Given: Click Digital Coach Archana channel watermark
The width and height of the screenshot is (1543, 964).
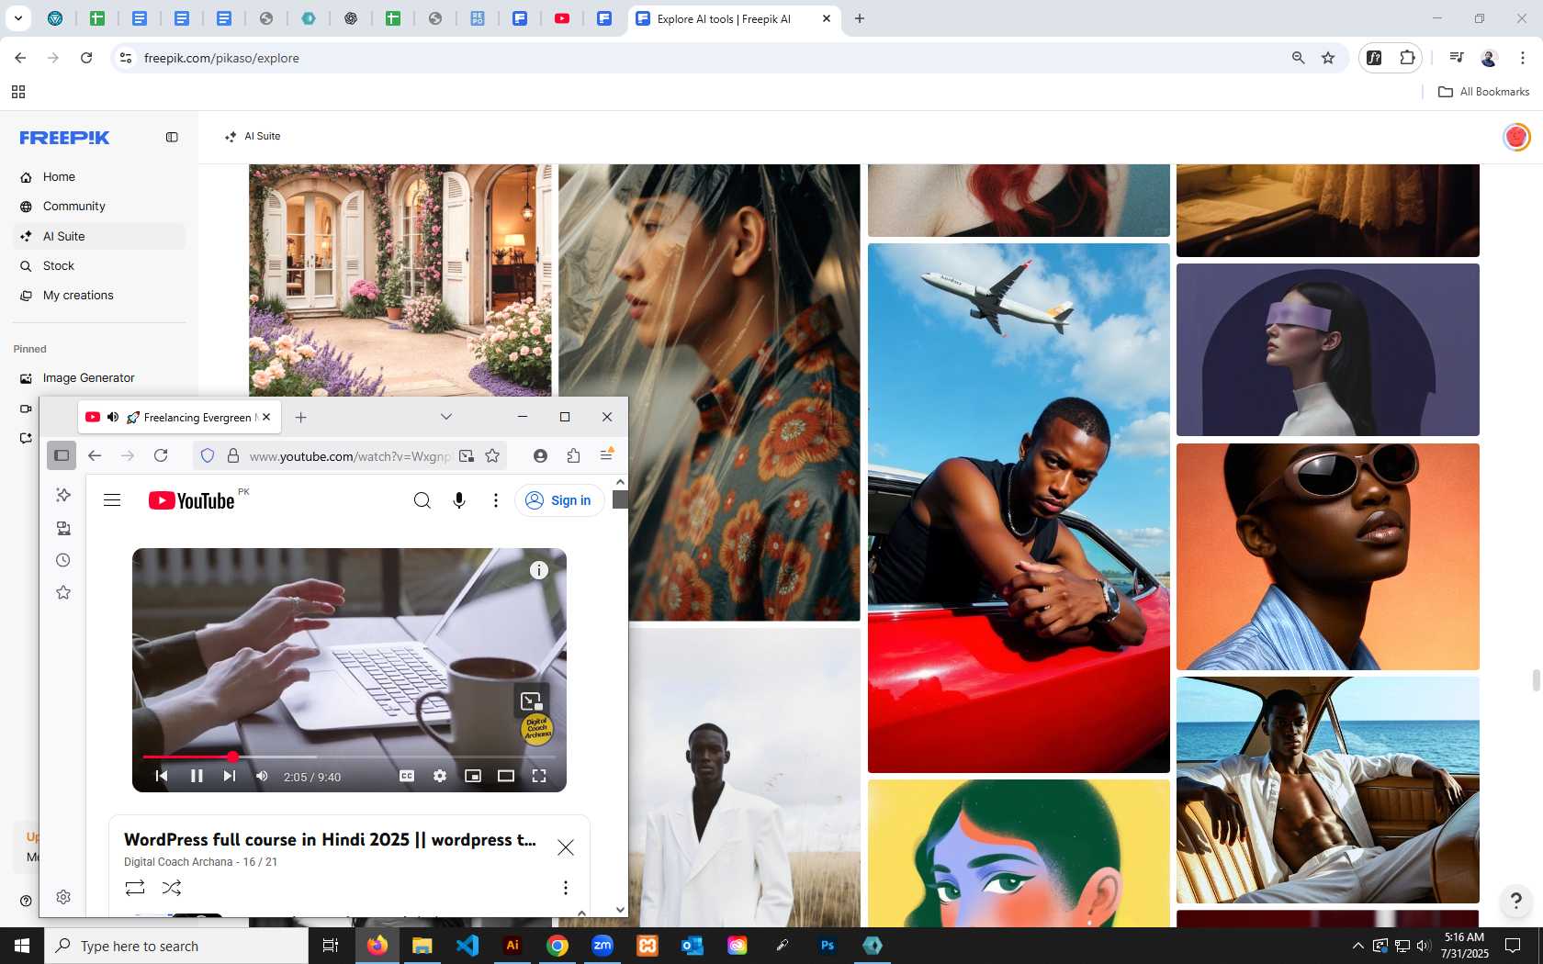Looking at the screenshot, I should pos(537,729).
